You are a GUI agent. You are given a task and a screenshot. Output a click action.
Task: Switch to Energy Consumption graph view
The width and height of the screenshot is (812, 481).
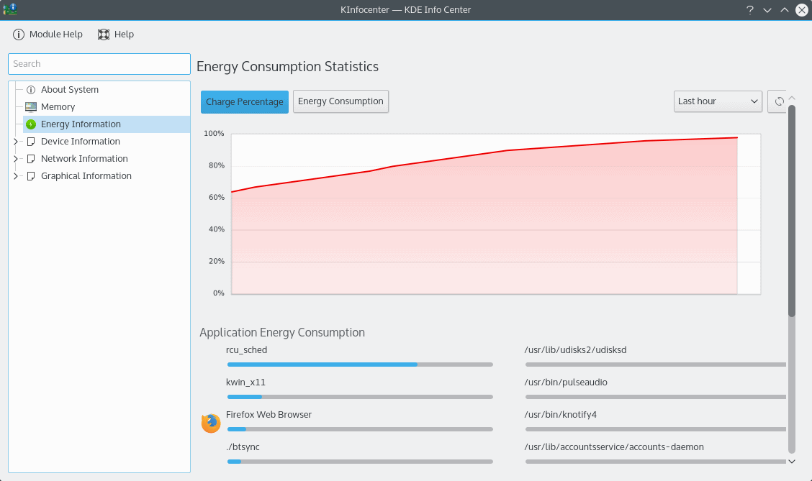340,101
